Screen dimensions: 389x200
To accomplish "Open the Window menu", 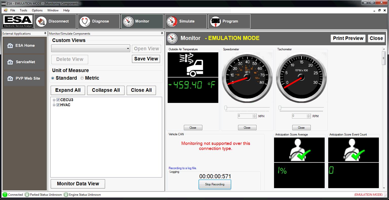I will (x=53, y=10).
